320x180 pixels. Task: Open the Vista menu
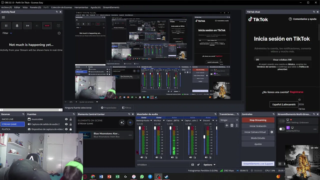pos(25,7)
